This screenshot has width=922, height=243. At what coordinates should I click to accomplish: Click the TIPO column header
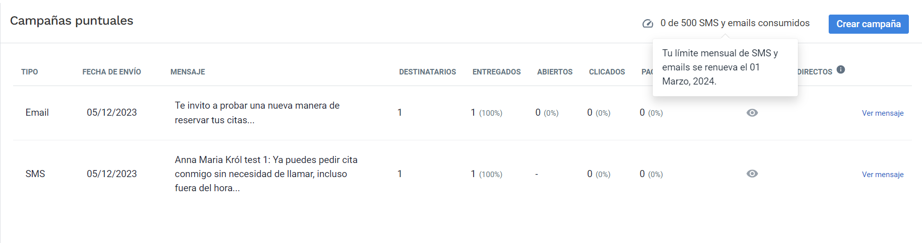30,72
